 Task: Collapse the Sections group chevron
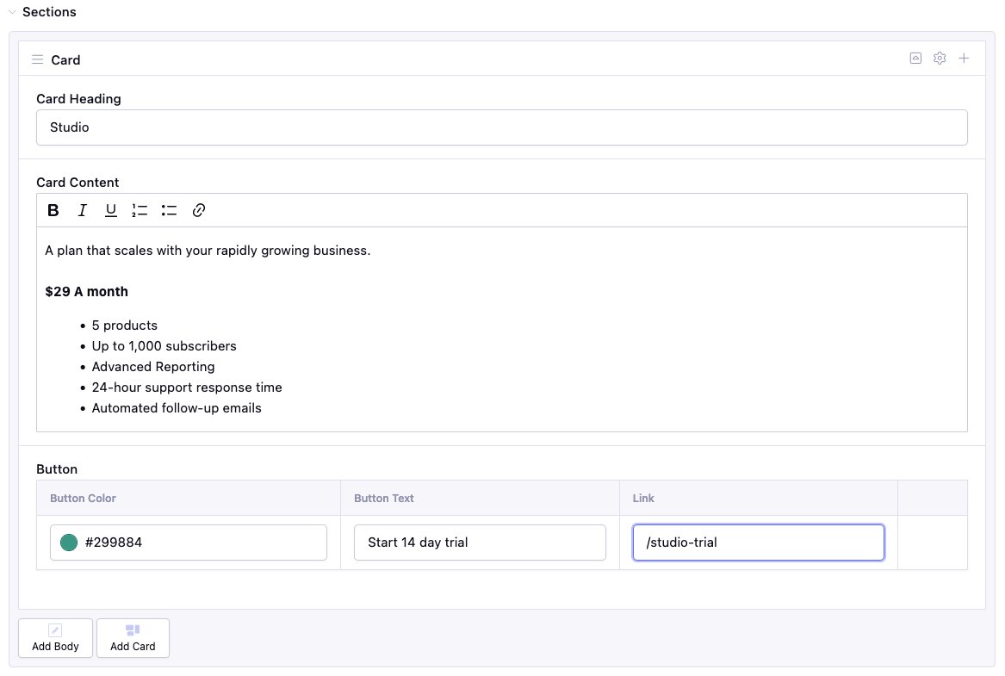point(11,12)
